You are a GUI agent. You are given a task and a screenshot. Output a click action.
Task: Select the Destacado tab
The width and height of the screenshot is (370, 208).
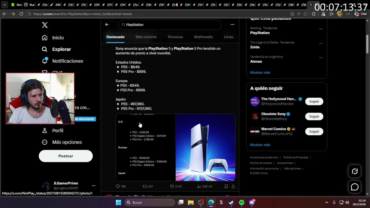tap(115, 37)
